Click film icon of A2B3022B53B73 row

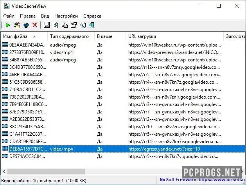[5, 119]
